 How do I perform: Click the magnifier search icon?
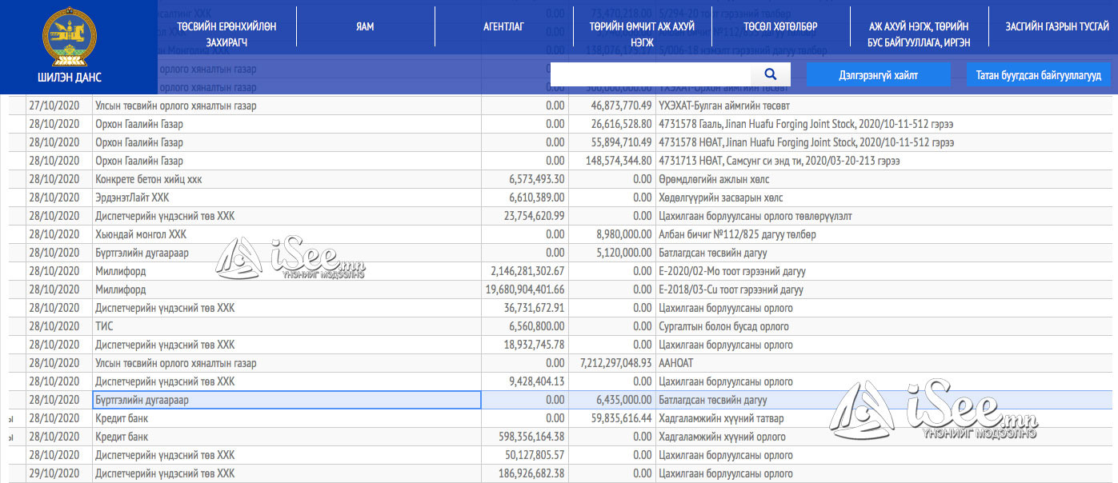coord(771,74)
